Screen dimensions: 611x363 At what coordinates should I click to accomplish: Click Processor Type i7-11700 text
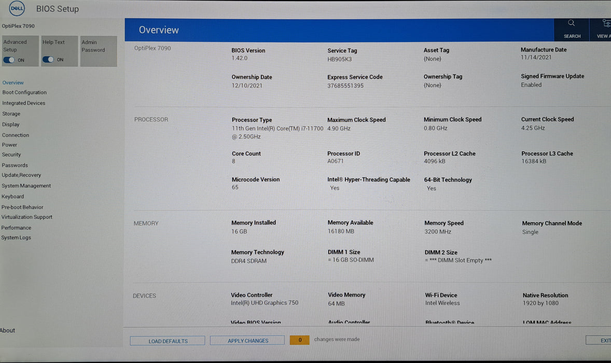(x=277, y=132)
